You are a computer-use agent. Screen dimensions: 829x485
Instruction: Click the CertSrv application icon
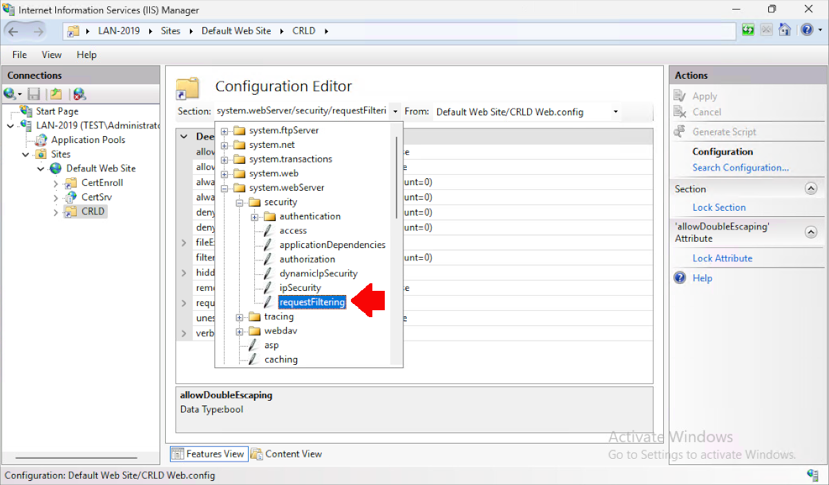click(x=70, y=197)
